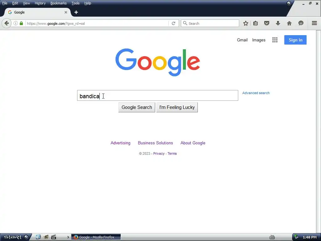Launch the second quick-launch taskbar icon
The width and height of the screenshot is (321, 241).
click(46, 237)
